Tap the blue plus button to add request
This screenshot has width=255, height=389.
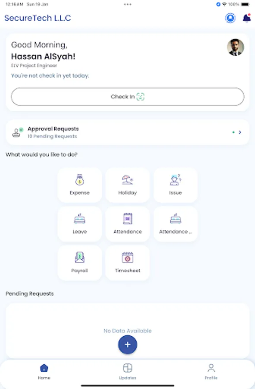click(127, 344)
